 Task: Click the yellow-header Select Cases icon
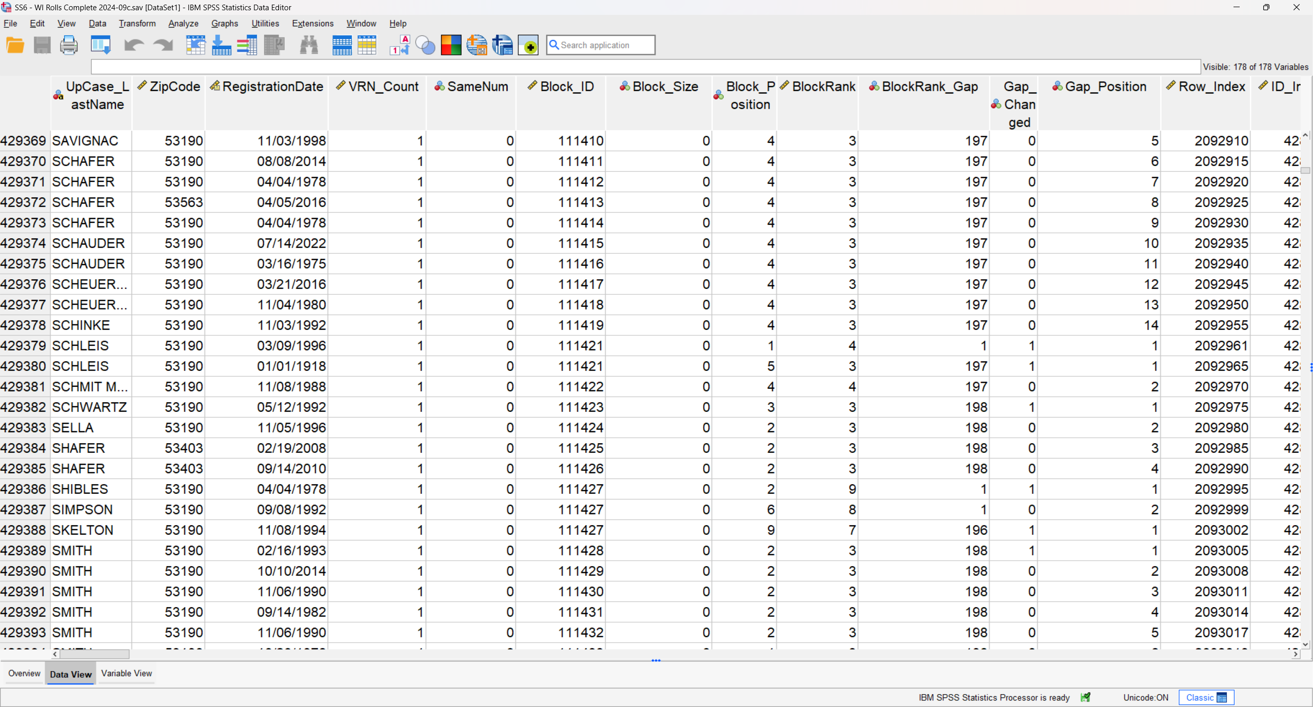tap(367, 45)
